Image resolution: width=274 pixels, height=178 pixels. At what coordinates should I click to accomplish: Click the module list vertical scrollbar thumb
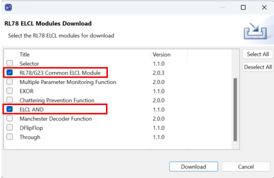pyautogui.click(x=235, y=109)
